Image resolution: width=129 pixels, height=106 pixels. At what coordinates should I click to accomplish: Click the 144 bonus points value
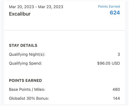116,98
